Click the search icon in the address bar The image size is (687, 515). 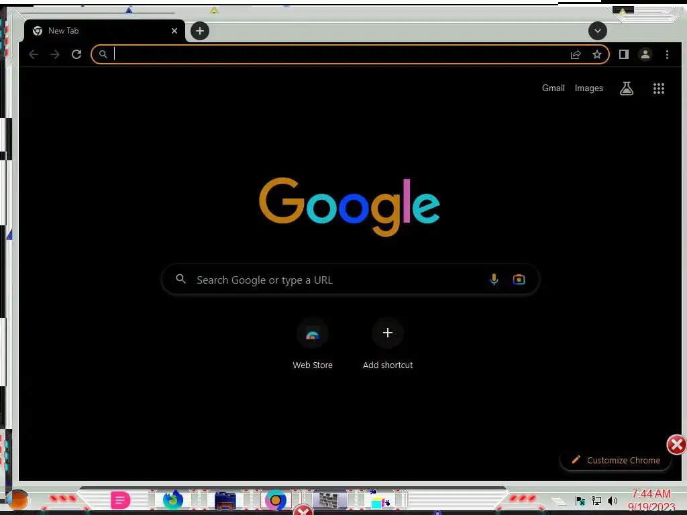coord(103,54)
